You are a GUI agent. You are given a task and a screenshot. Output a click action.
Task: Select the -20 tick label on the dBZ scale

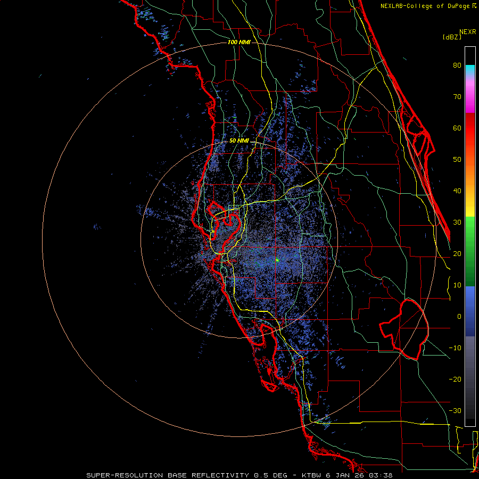pyautogui.click(x=455, y=379)
